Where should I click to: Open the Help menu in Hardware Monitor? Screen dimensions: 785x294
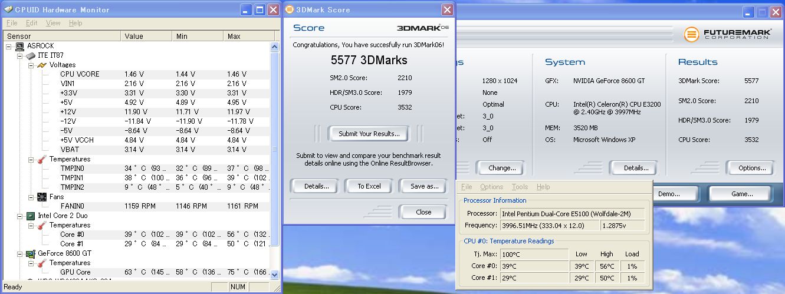pyautogui.click(x=75, y=23)
